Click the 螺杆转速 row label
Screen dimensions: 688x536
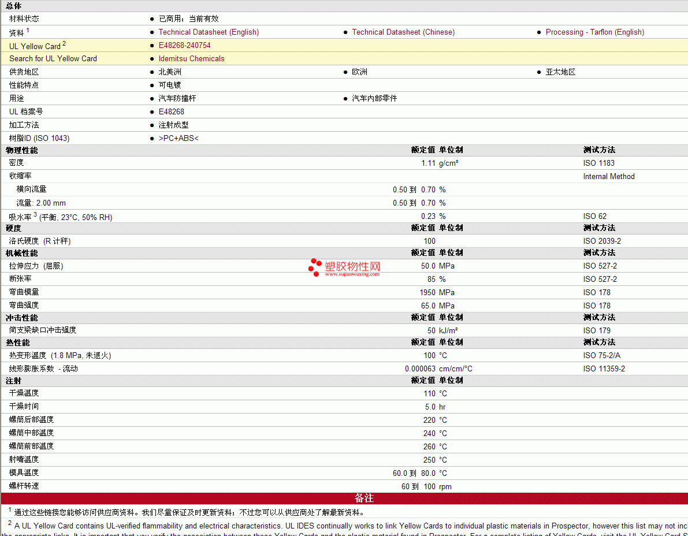pos(24,486)
